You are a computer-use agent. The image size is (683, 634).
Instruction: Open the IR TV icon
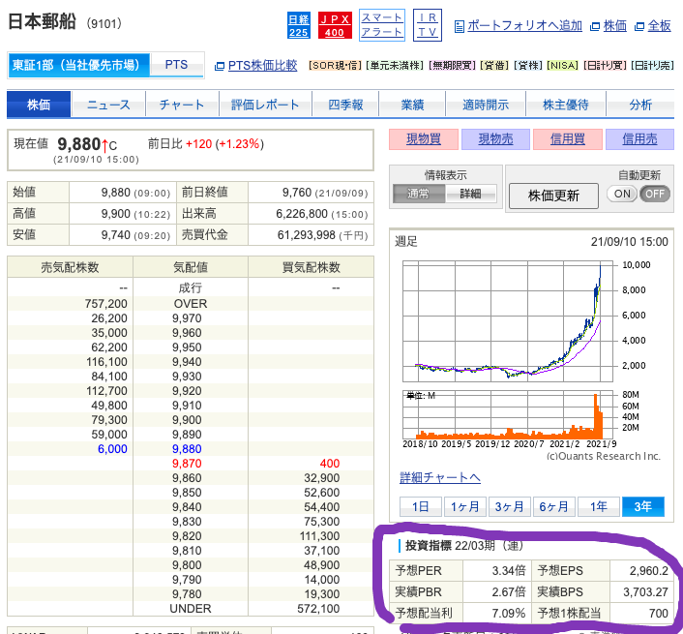(x=428, y=25)
